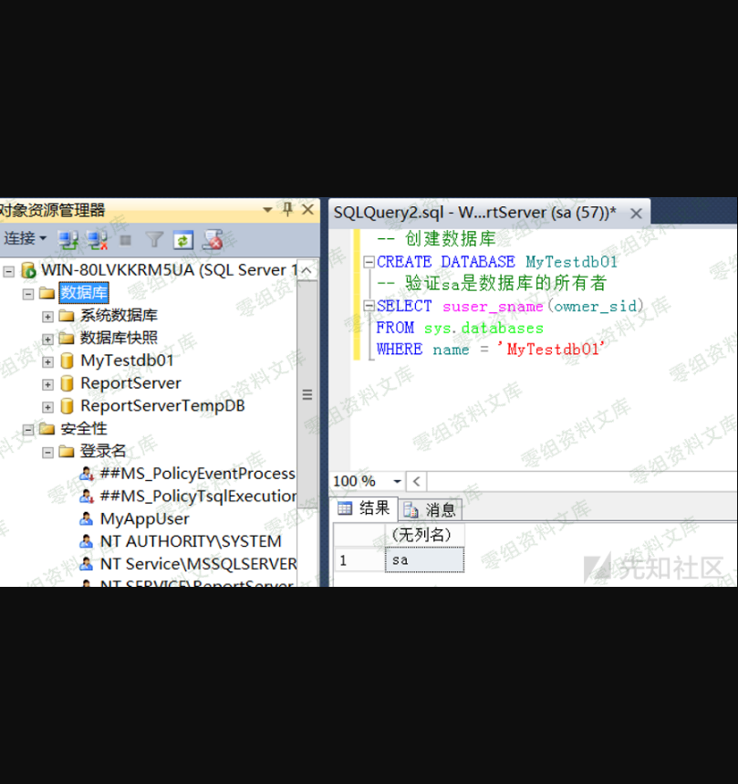Collapse the CREATE DATABASE code block

369,262
